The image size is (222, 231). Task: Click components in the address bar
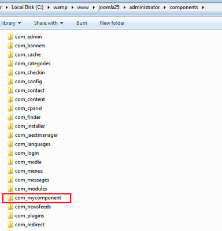click(x=184, y=8)
